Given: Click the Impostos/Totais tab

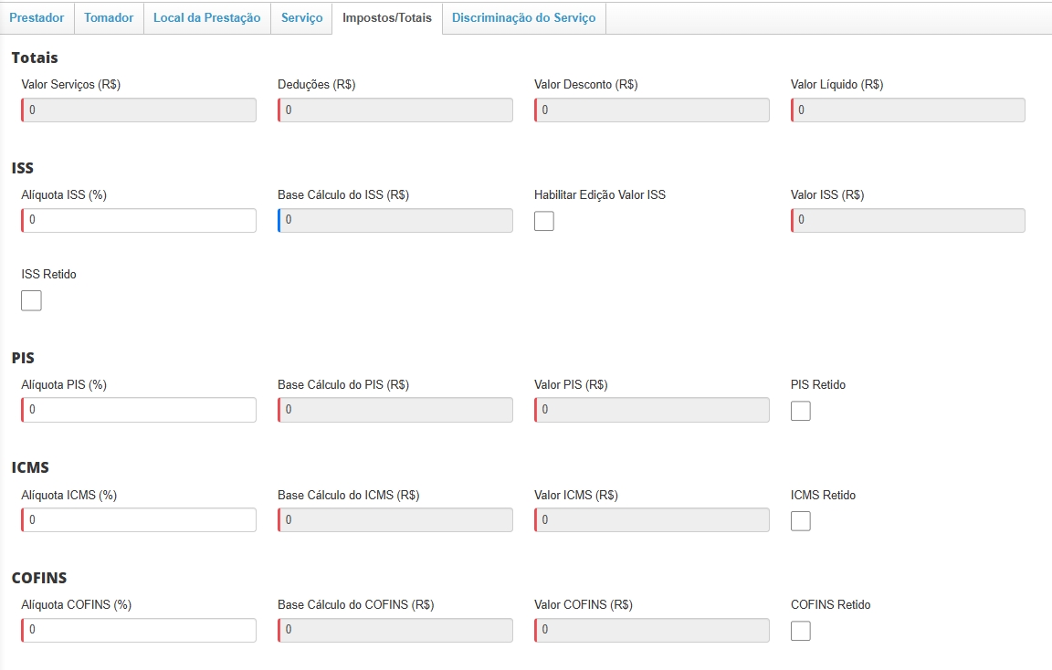Looking at the screenshot, I should (387, 18).
